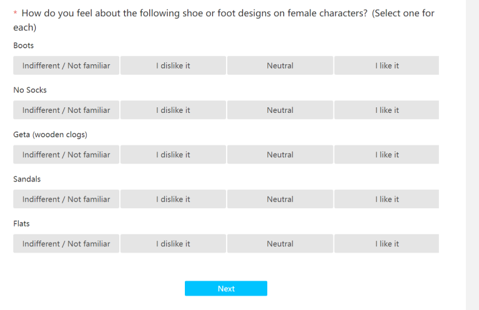Pick 'I like it' for Flats
The height and width of the screenshot is (310, 479).
pos(387,243)
